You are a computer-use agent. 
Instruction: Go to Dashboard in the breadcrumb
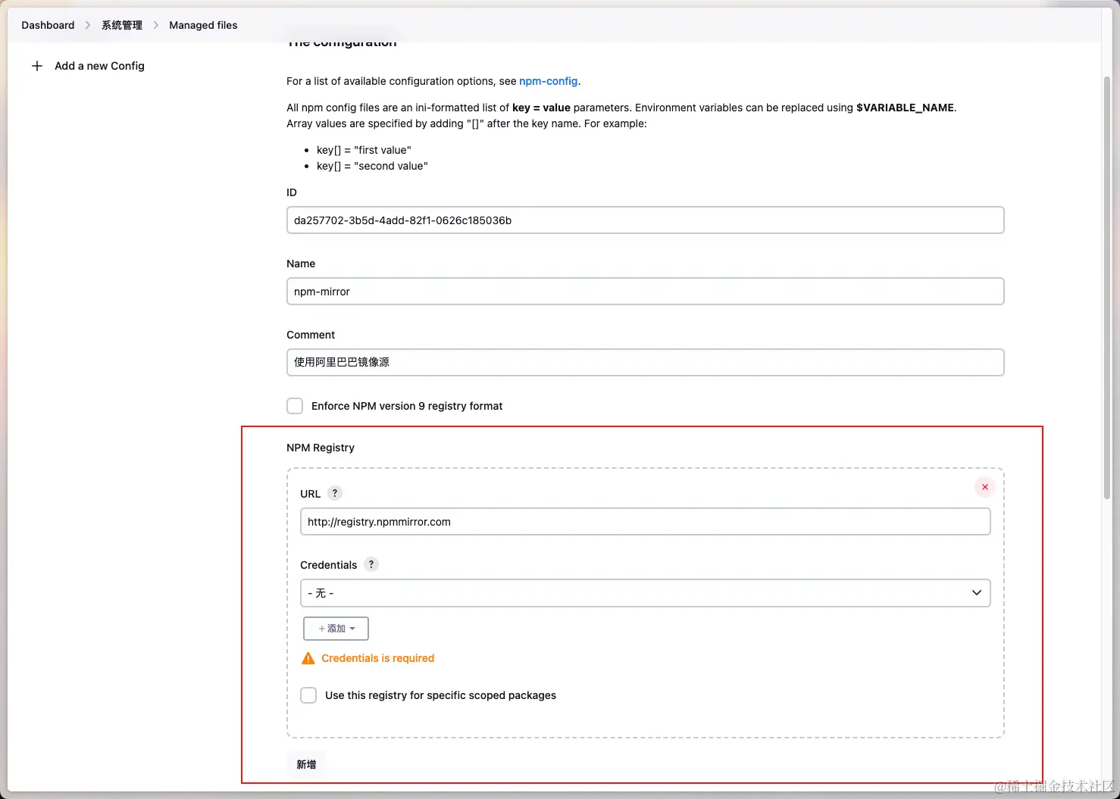point(48,25)
